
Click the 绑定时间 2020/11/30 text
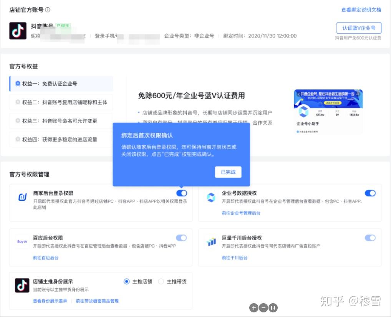click(260, 36)
